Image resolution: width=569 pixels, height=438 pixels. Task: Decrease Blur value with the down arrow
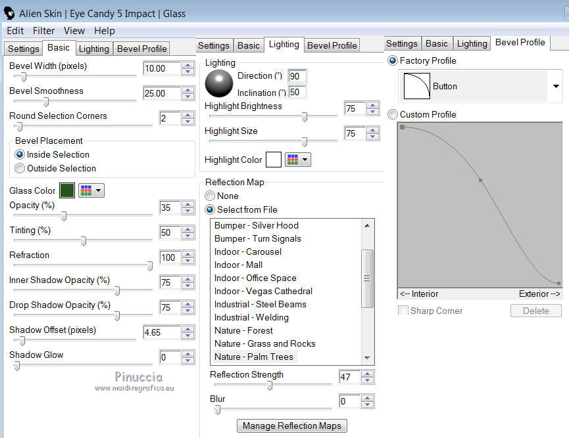pyautogui.click(x=367, y=405)
